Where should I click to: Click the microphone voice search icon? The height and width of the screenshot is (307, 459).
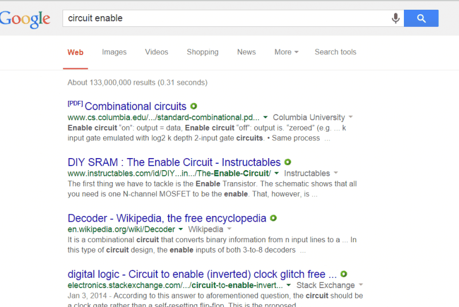[395, 18]
